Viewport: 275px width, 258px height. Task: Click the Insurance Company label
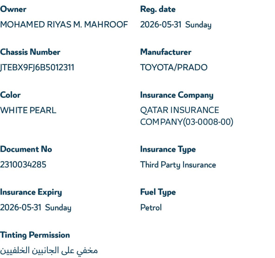177,95
